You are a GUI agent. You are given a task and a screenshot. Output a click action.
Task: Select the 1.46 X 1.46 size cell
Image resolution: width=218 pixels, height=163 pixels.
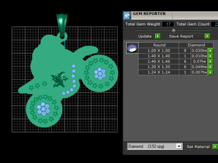tap(159, 62)
